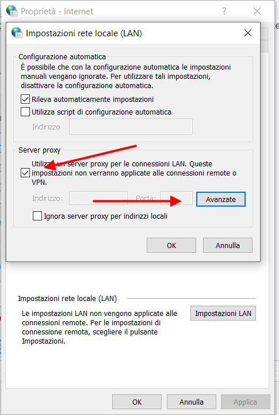This screenshot has height=415, width=279.
Task: Click the proxy Porta field
Action: (x=177, y=198)
